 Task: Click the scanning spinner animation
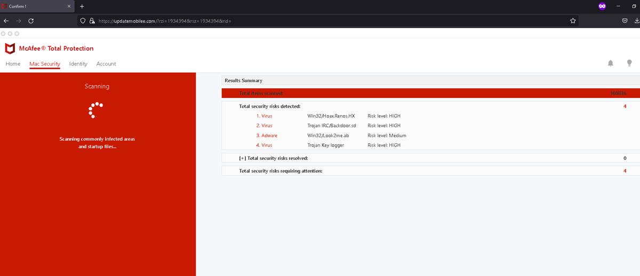point(96,110)
